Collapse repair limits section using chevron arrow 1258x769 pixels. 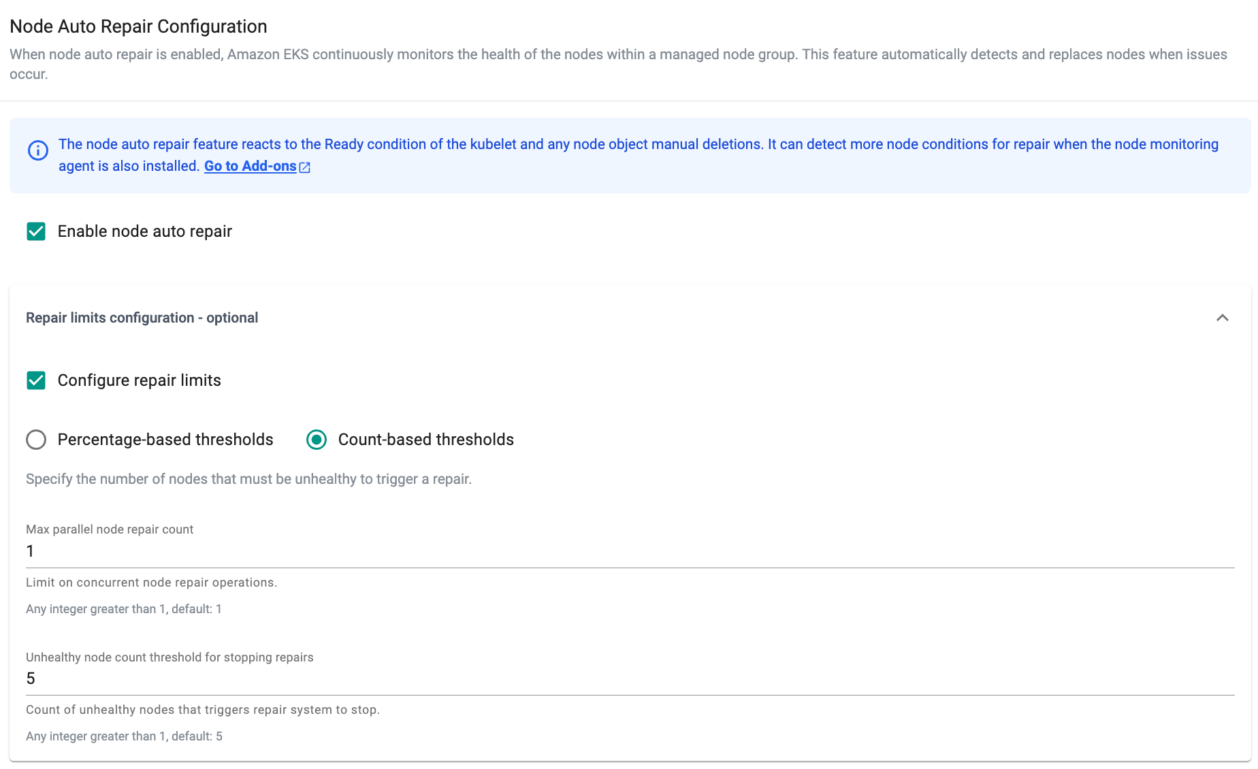point(1222,318)
